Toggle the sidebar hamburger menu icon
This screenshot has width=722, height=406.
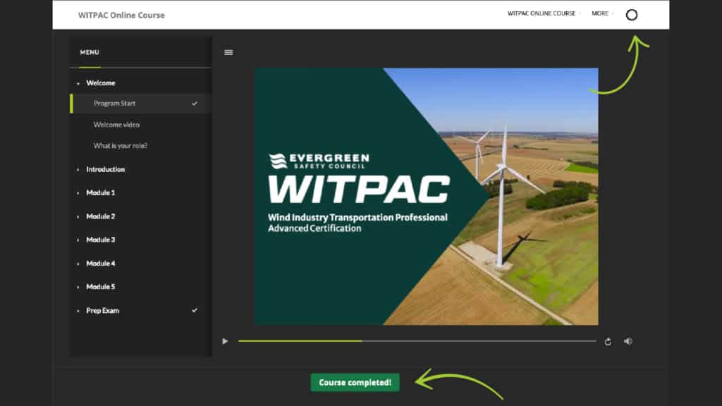(228, 52)
